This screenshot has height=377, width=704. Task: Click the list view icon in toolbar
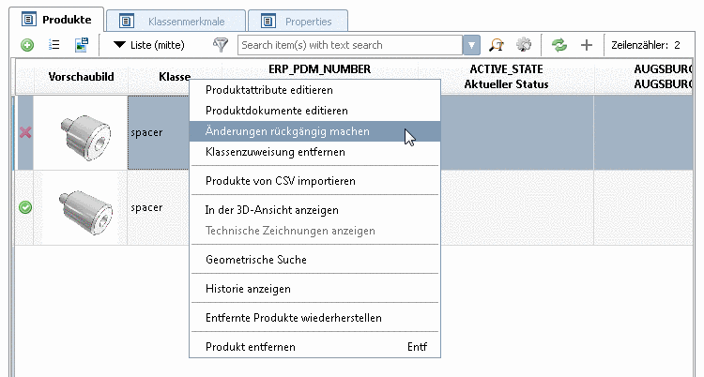(x=54, y=44)
